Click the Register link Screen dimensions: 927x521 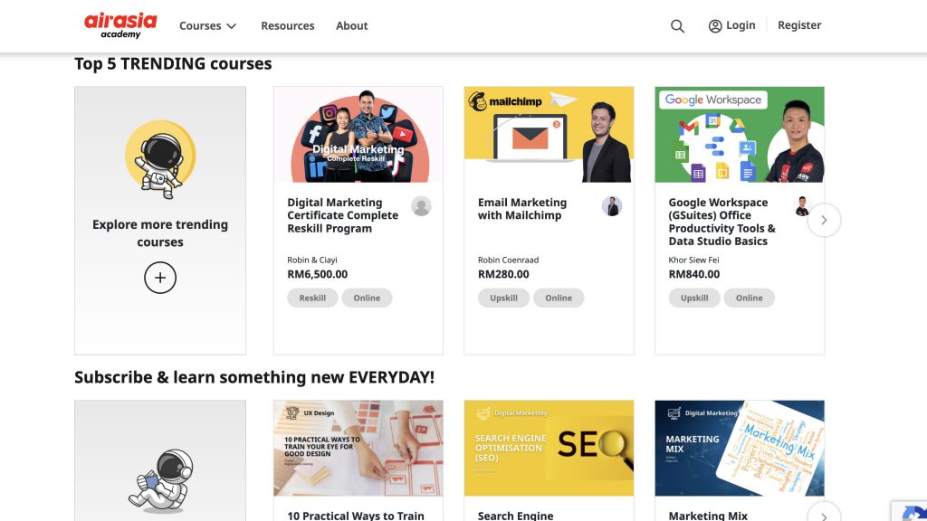pyautogui.click(x=799, y=25)
